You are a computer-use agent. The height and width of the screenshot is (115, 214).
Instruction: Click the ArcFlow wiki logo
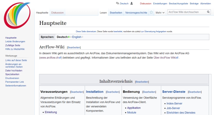[x=17, y=15]
